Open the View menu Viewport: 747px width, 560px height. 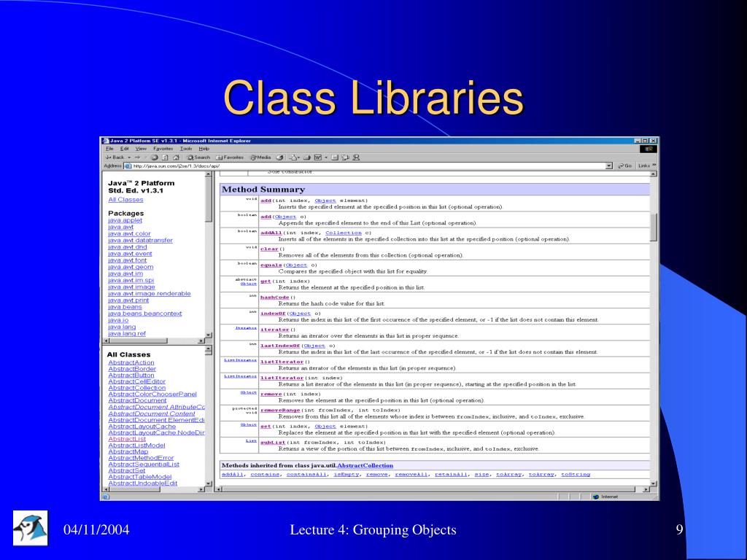(x=141, y=149)
